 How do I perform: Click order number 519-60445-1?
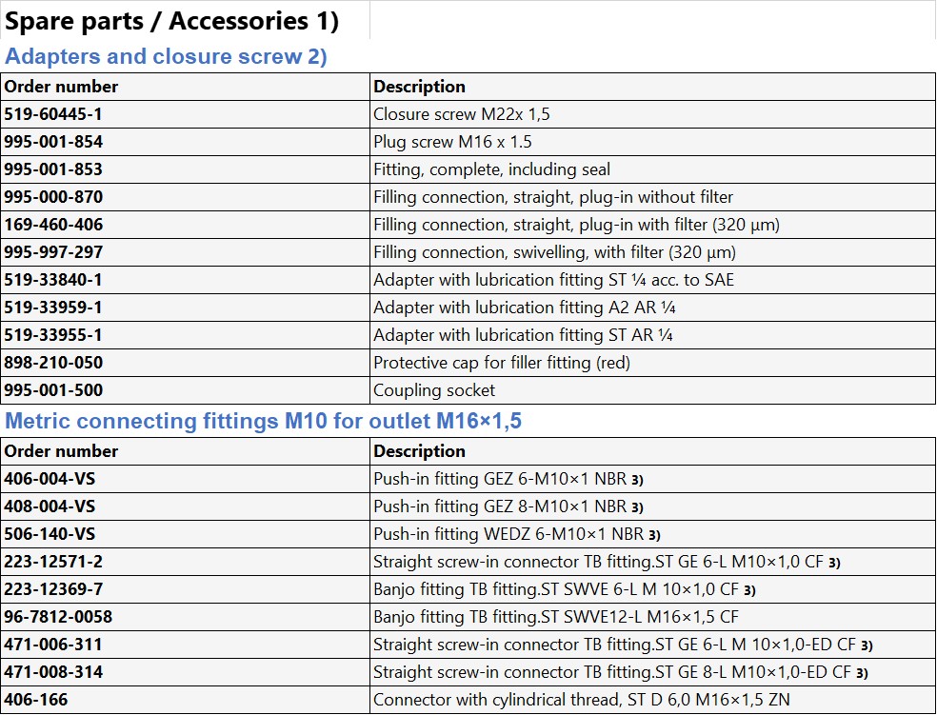[53, 114]
